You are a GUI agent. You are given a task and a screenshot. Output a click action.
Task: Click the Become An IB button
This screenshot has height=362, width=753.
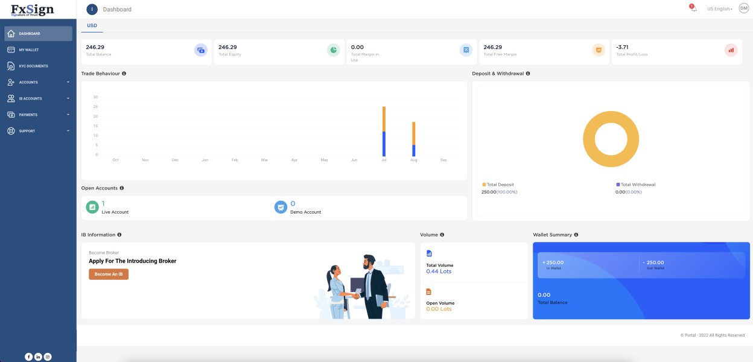tap(109, 274)
